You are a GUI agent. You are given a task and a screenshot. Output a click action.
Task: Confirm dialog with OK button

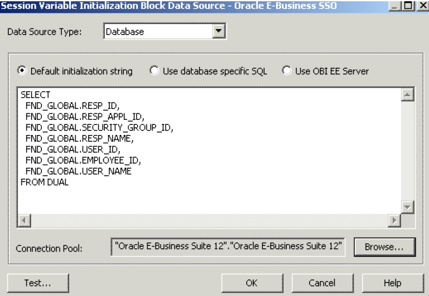252,283
